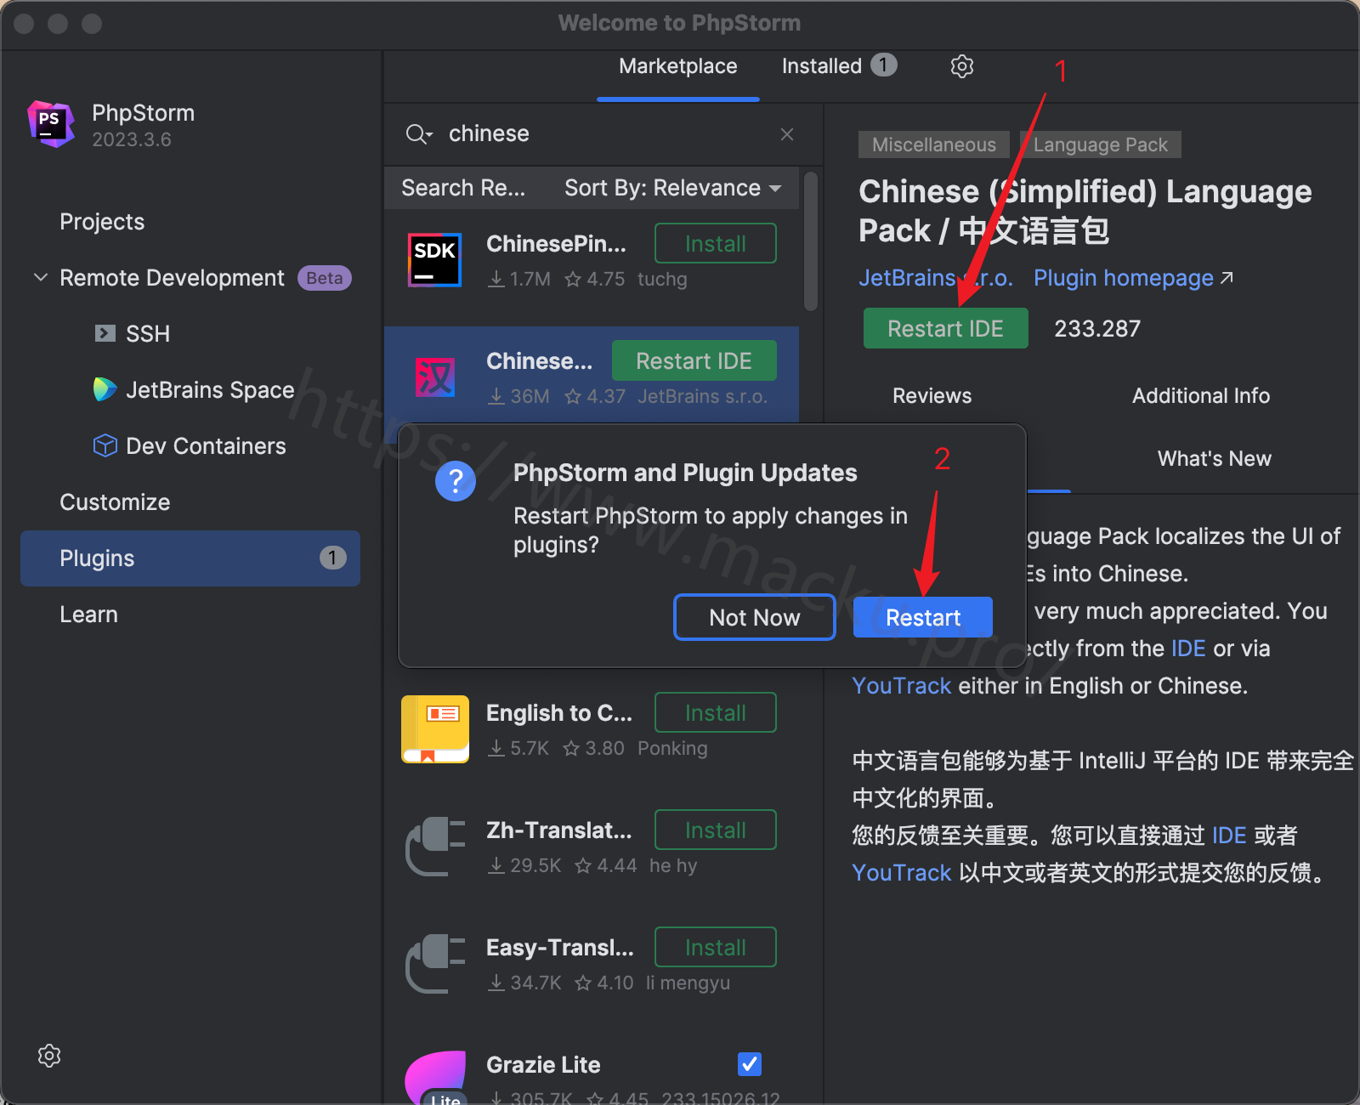Click the plugin list scrollbar
This screenshot has width=1360, height=1105.
[x=811, y=241]
